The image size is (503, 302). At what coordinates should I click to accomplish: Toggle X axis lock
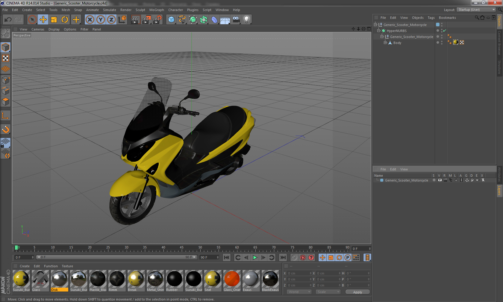coord(90,20)
